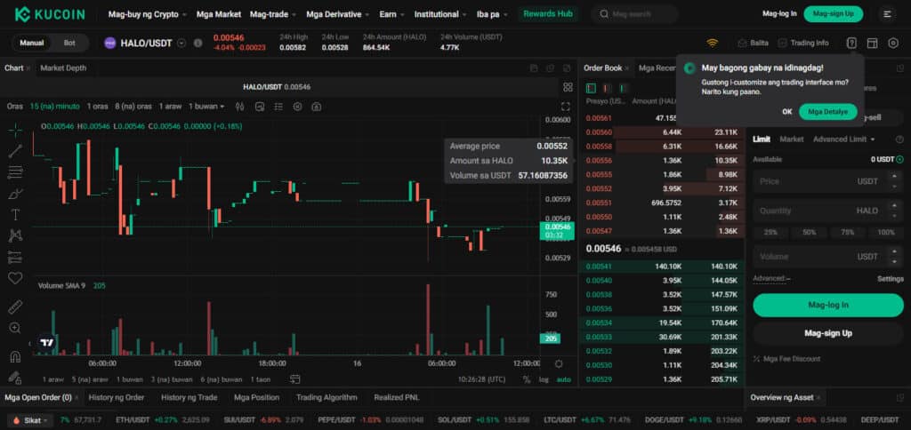The width and height of the screenshot is (911, 430).
Task: Open the Earn dropdown menu
Action: point(392,14)
